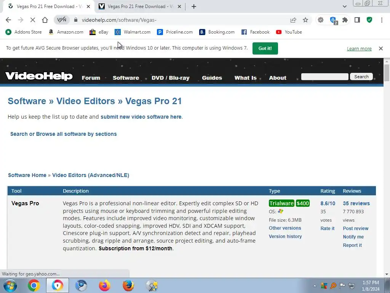
Task: Expand Search or Browse all software by sections
Action: (x=64, y=134)
